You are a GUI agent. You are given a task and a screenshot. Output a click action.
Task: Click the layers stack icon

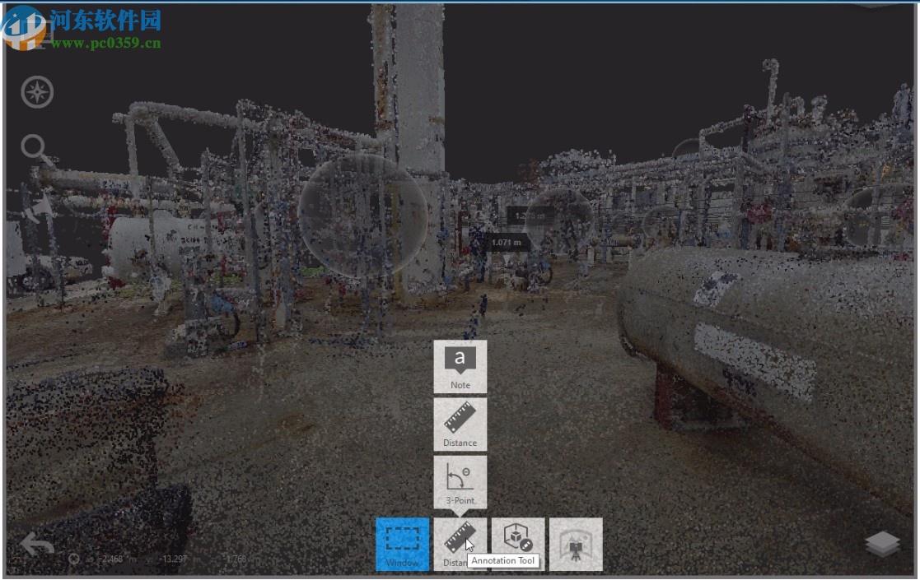[883, 543]
